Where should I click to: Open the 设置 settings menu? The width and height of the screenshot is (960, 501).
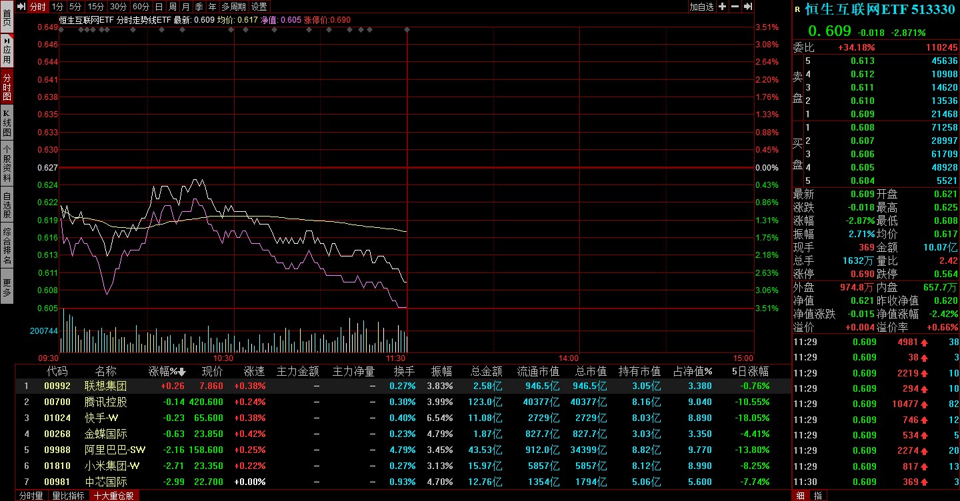click(259, 7)
